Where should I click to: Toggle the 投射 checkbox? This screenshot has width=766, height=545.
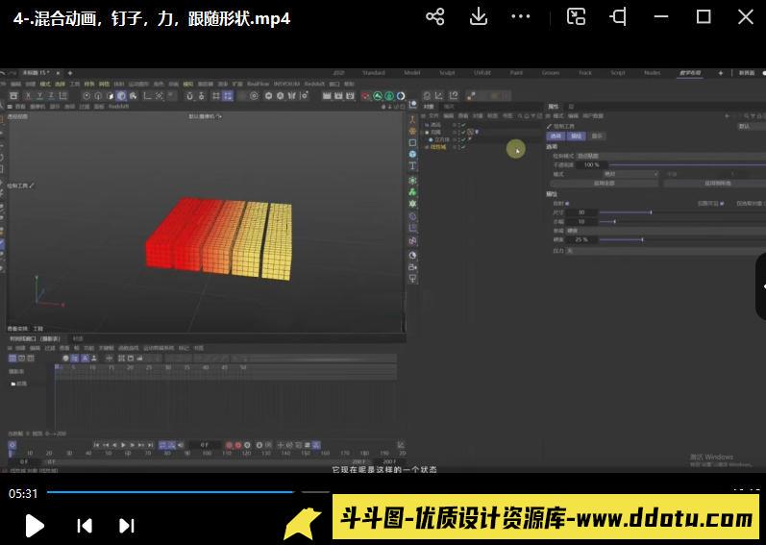click(567, 204)
